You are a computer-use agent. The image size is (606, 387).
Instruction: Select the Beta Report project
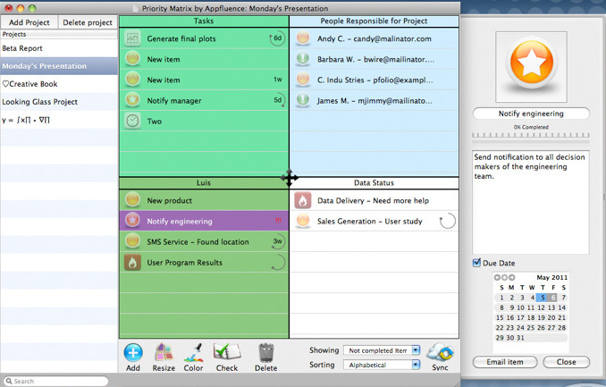(x=22, y=48)
